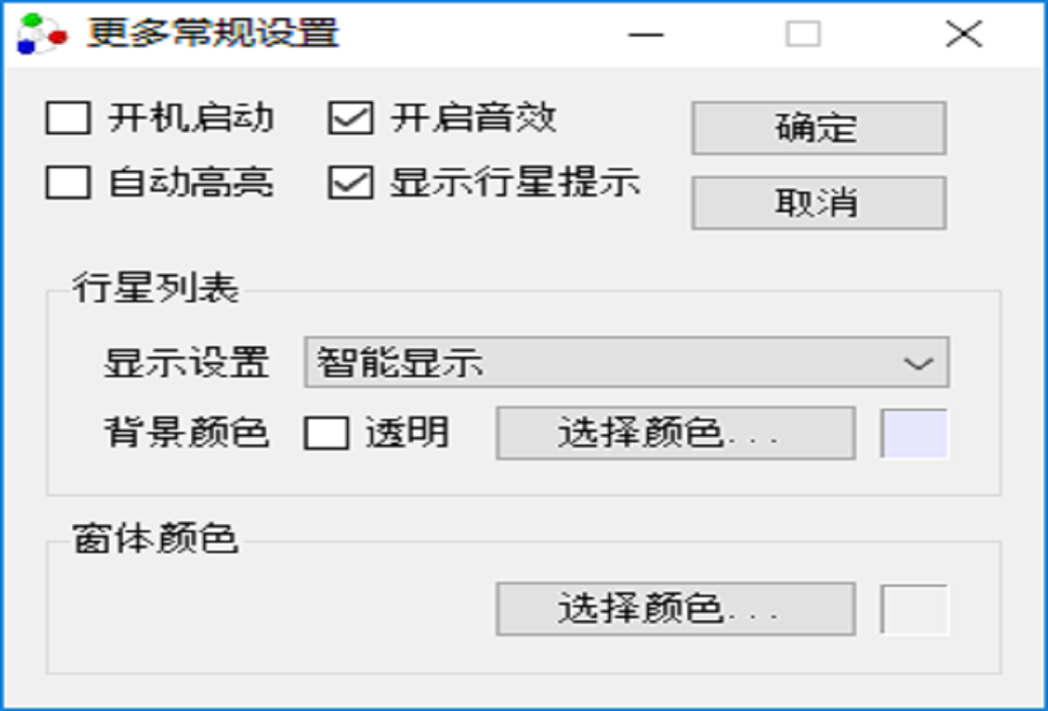This screenshot has width=1048, height=711.
Task: Click the 背景颜色 label
Action: pos(186,433)
